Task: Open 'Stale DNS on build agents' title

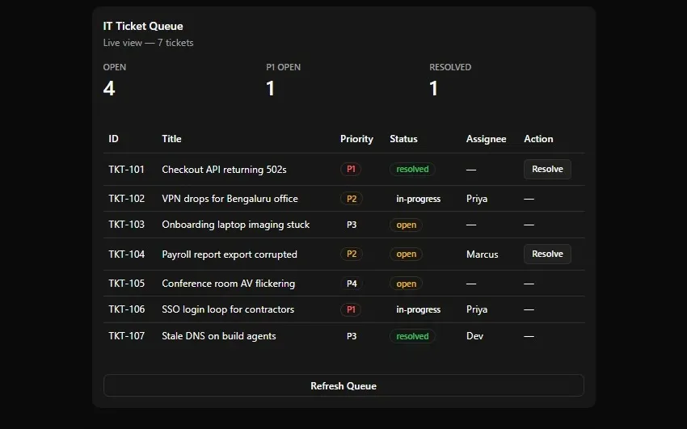Action: click(219, 336)
